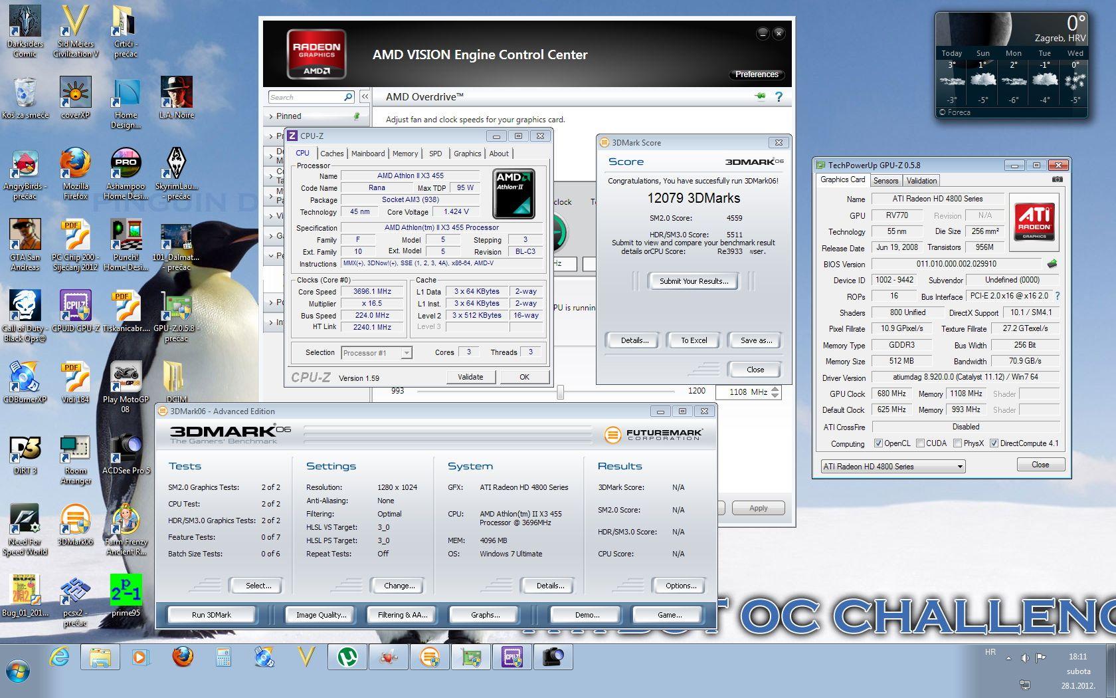Click the Zagreb weather gadget
Image resolution: width=1116 pixels, height=698 pixels.
(x=1011, y=65)
